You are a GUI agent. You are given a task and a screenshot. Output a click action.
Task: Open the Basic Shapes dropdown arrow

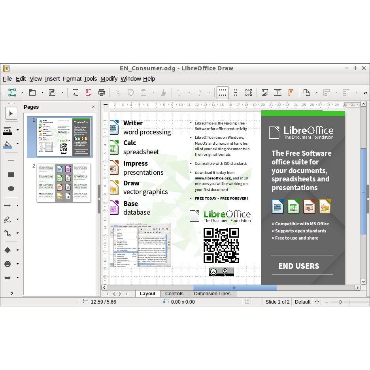(17, 250)
